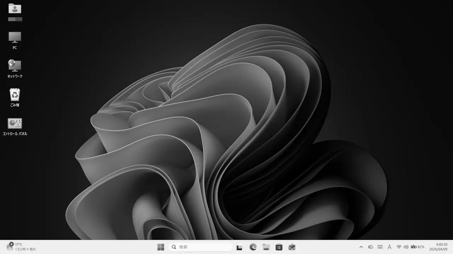453x254 pixels.
Task: Open File Explorer from the taskbar
Action: (266, 247)
